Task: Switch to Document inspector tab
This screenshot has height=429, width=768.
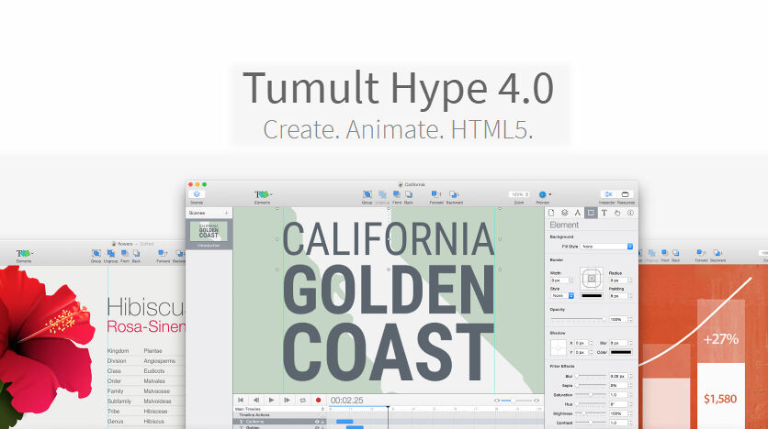Action: (x=551, y=213)
